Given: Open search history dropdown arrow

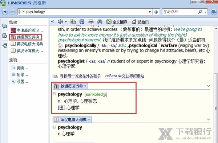Looking at the screenshot, I should pyautogui.click(x=150, y=12).
